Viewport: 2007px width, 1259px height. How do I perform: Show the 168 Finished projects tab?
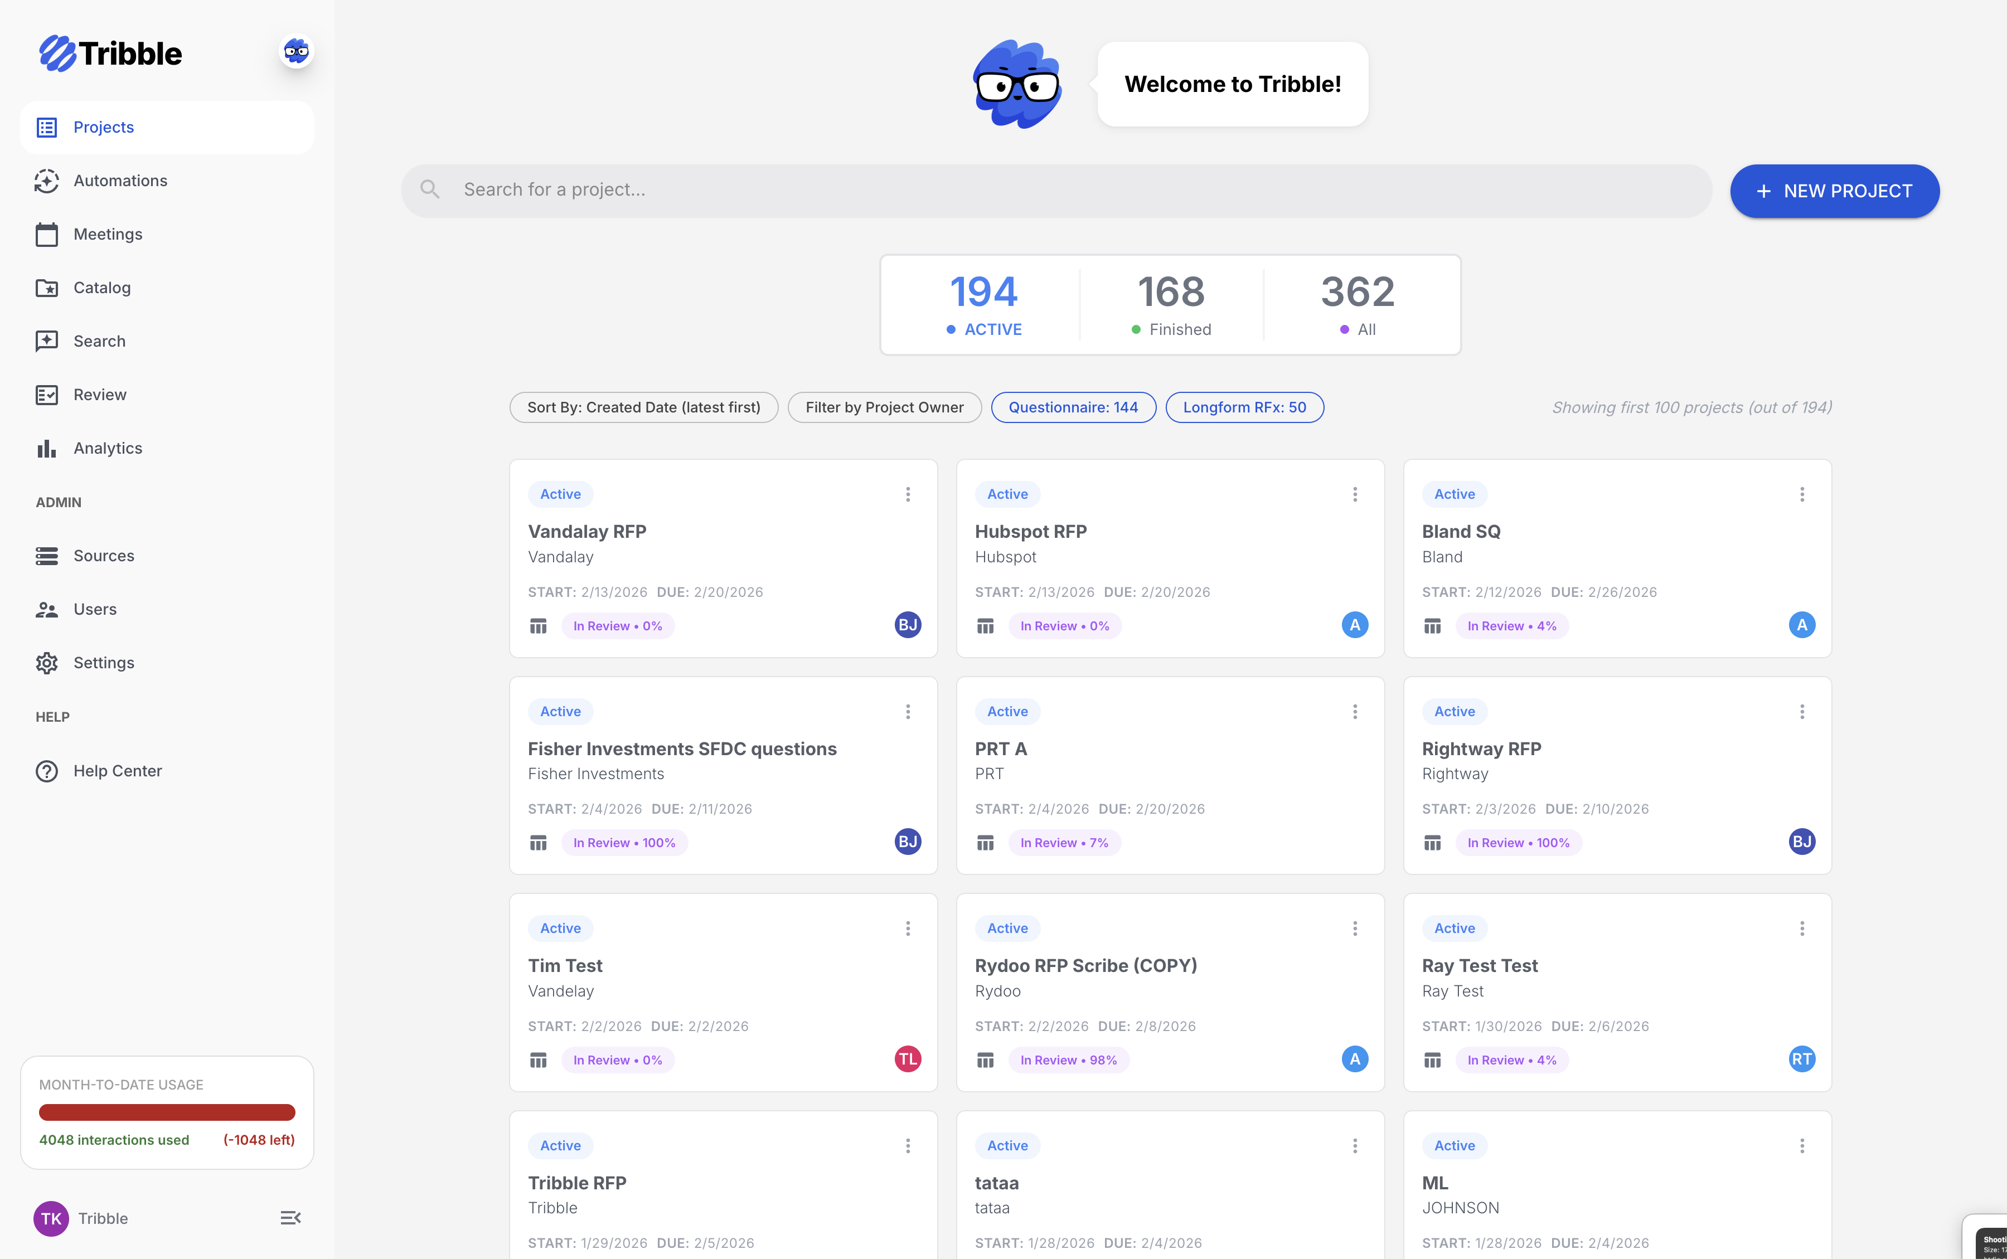click(1171, 305)
